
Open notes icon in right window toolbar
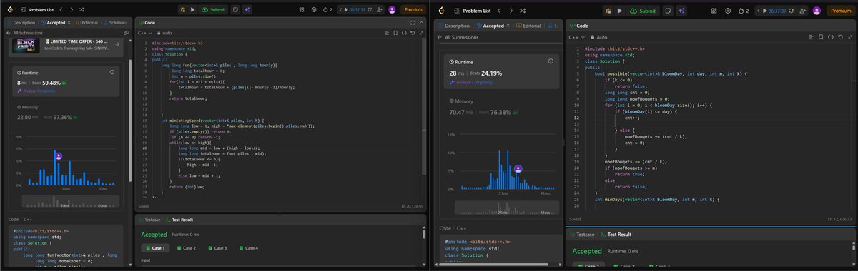pos(667,11)
